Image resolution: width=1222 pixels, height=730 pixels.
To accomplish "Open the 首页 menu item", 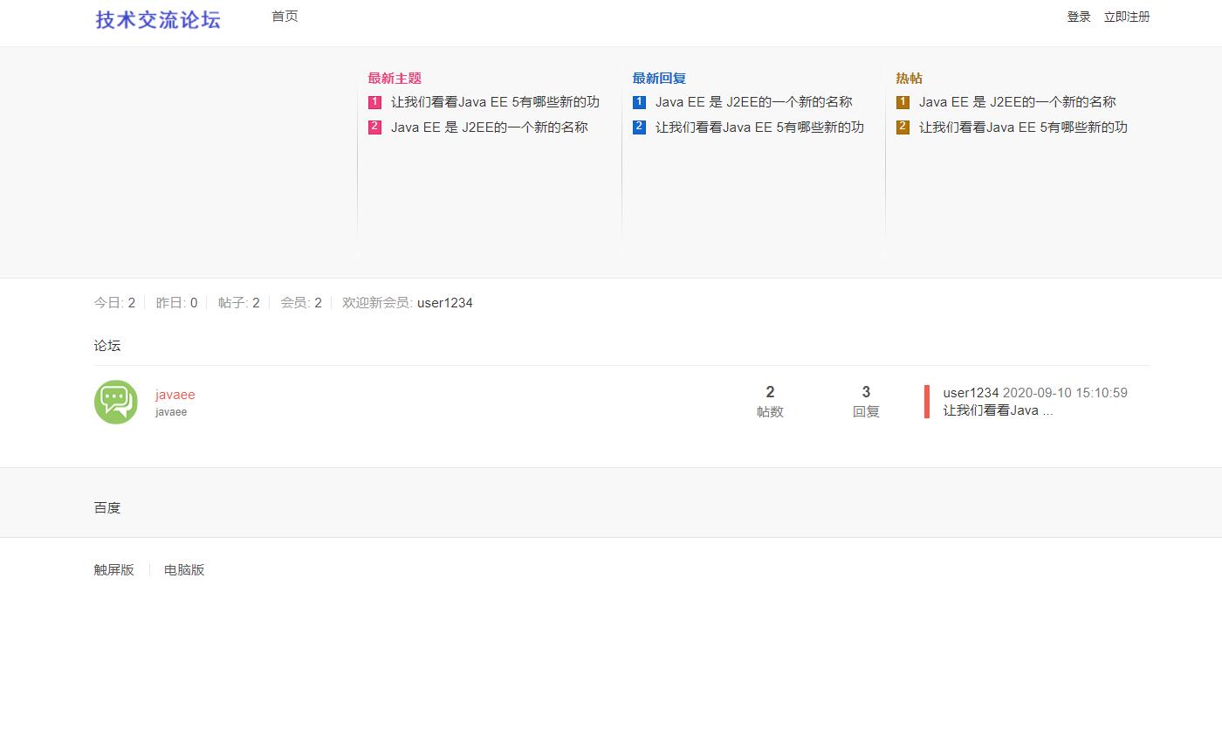I will tap(284, 16).
